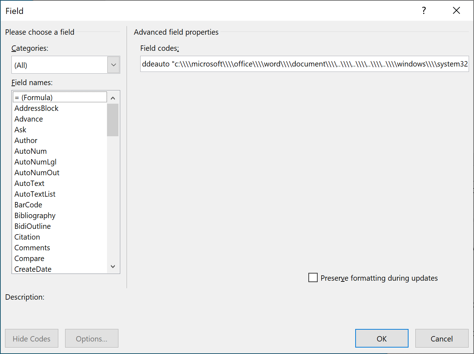Select Author from field names
474x354 pixels.
click(26, 141)
